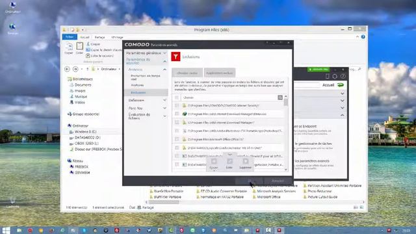Click the File Explorer taskbar icon
Screen dimensions: 416x234
(x=19, y=230)
